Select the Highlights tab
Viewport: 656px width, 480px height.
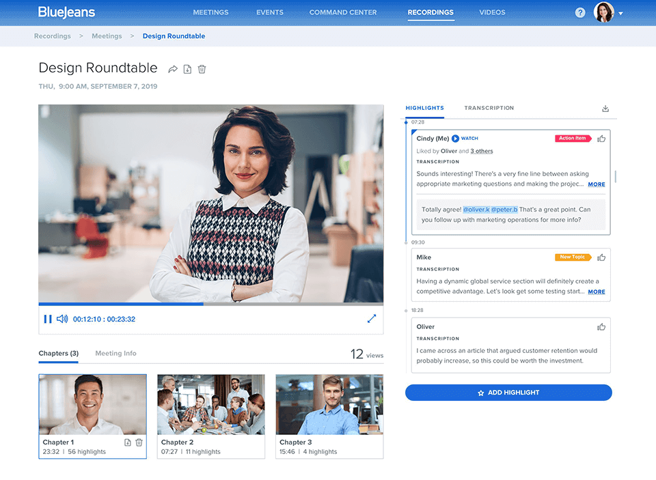pos(424,108)
